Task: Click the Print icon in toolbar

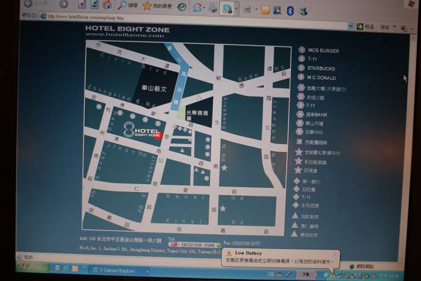Action: pyautogui.click(x=212, y=9)
